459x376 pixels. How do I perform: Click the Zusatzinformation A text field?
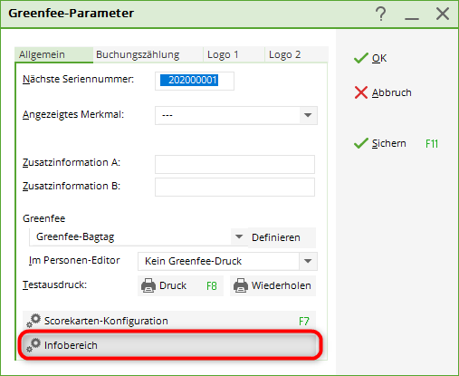(234, 164)
